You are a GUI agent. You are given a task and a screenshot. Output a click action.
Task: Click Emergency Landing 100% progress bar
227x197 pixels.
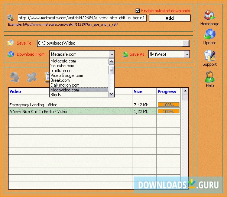169,104
